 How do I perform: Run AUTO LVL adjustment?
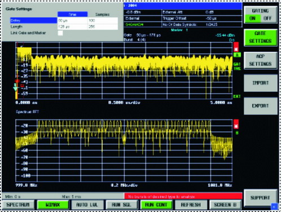87,205
